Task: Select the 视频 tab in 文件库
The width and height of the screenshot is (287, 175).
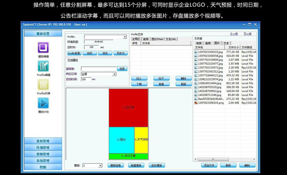Action: [199, 43]
